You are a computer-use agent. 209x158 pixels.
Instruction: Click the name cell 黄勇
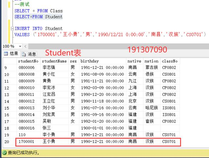(x=54, y=81)
